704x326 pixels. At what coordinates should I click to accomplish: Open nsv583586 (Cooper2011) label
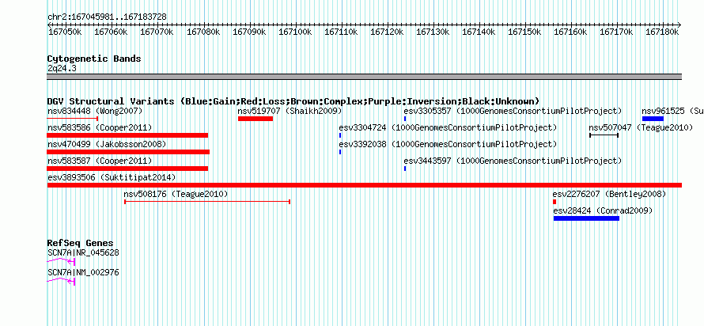(x=100, y=128)
